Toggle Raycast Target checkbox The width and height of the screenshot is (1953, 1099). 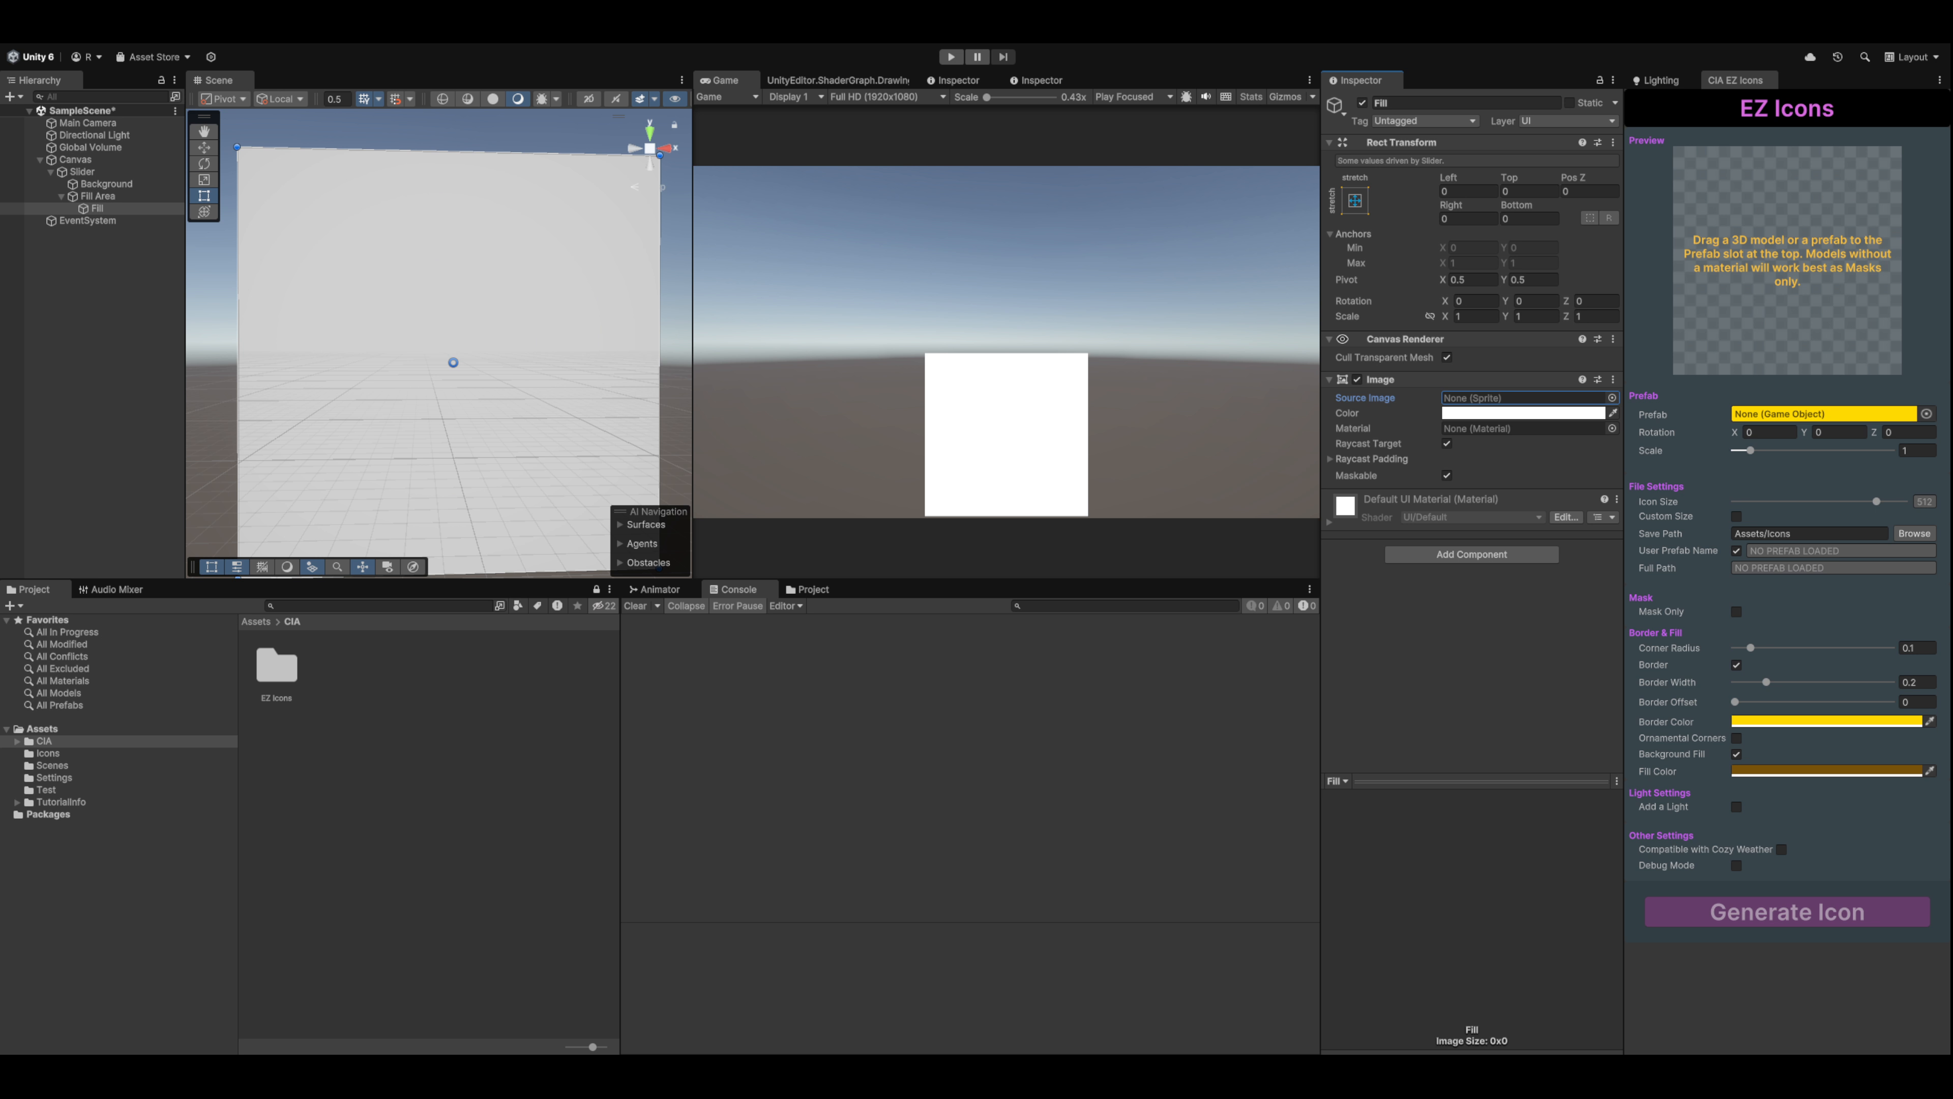pyautogui.click(x=1446, y=444)
